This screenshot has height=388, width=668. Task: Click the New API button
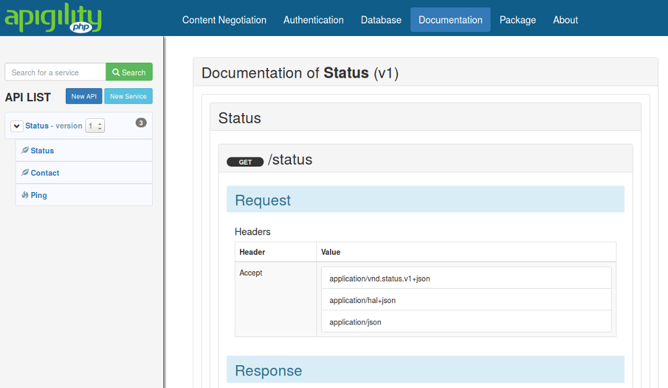(x=83, y=96)
